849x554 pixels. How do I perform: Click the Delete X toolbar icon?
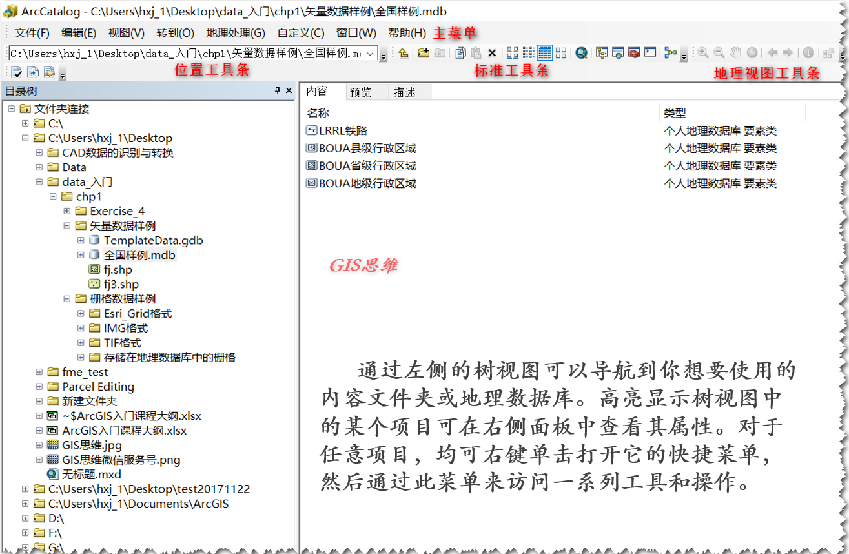point(492,54)
